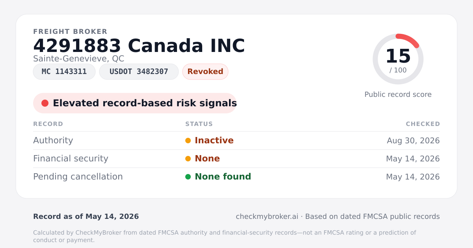Click the red risk signal dot
The height and width of the screenshot is (248, 473).
click(45, 103)
